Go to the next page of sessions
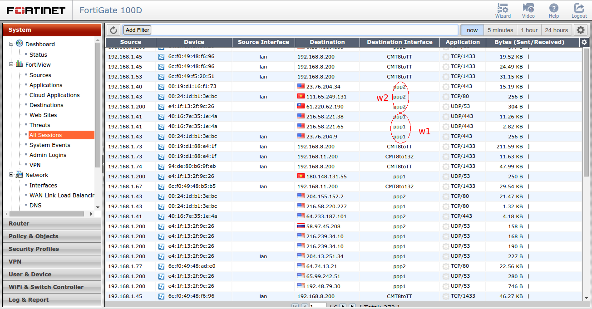Image resolution: width=592 pixels, height=309 pixels. pos(343,306)
